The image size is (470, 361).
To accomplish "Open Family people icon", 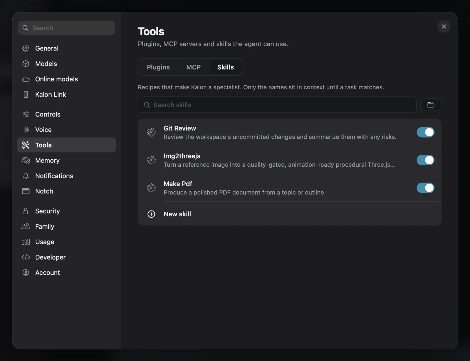I will click(x=26, y=226).
